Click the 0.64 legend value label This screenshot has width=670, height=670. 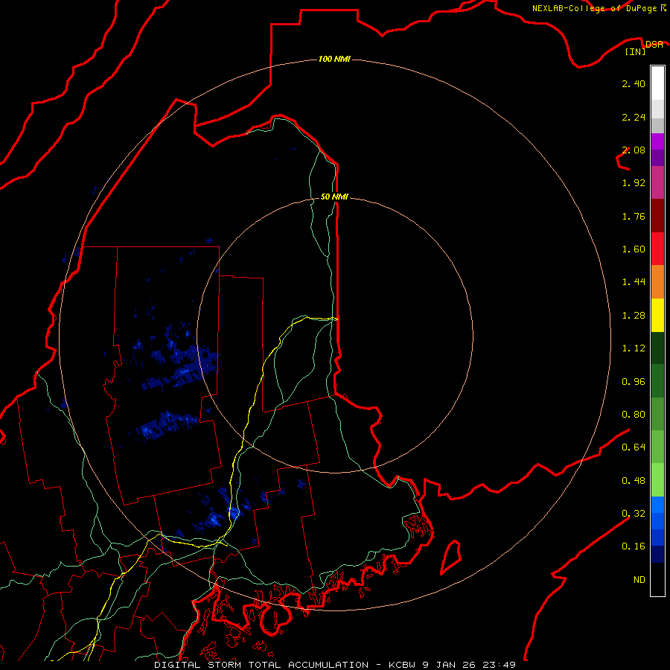click(x=634, y=447)
